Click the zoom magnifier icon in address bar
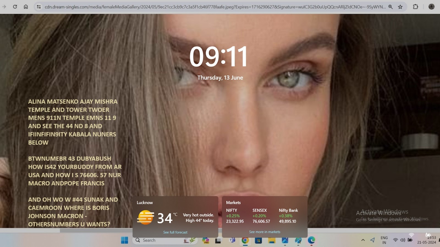Image resolution: width=440 pixels, height=247 pixels. coord(391,7)
